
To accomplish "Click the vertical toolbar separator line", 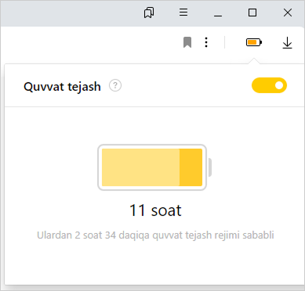I will 224,42.
